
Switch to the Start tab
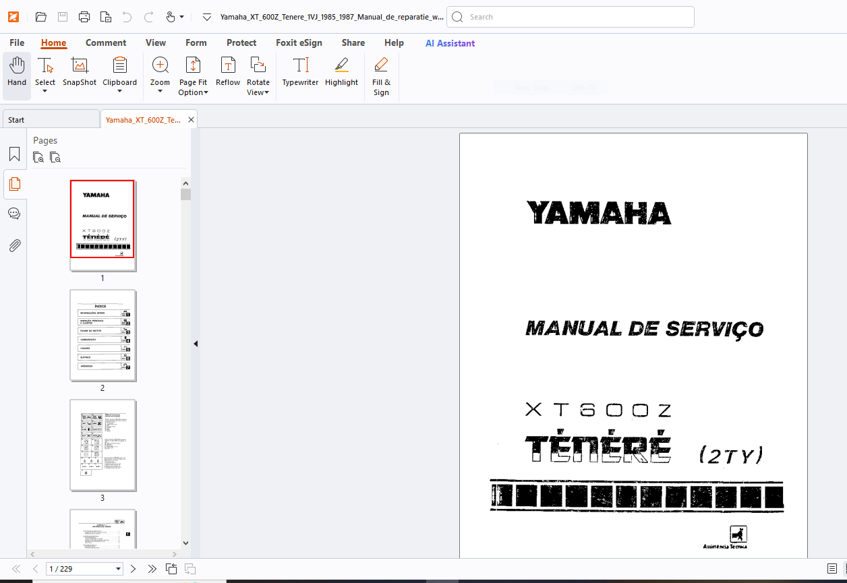[51, 119]
